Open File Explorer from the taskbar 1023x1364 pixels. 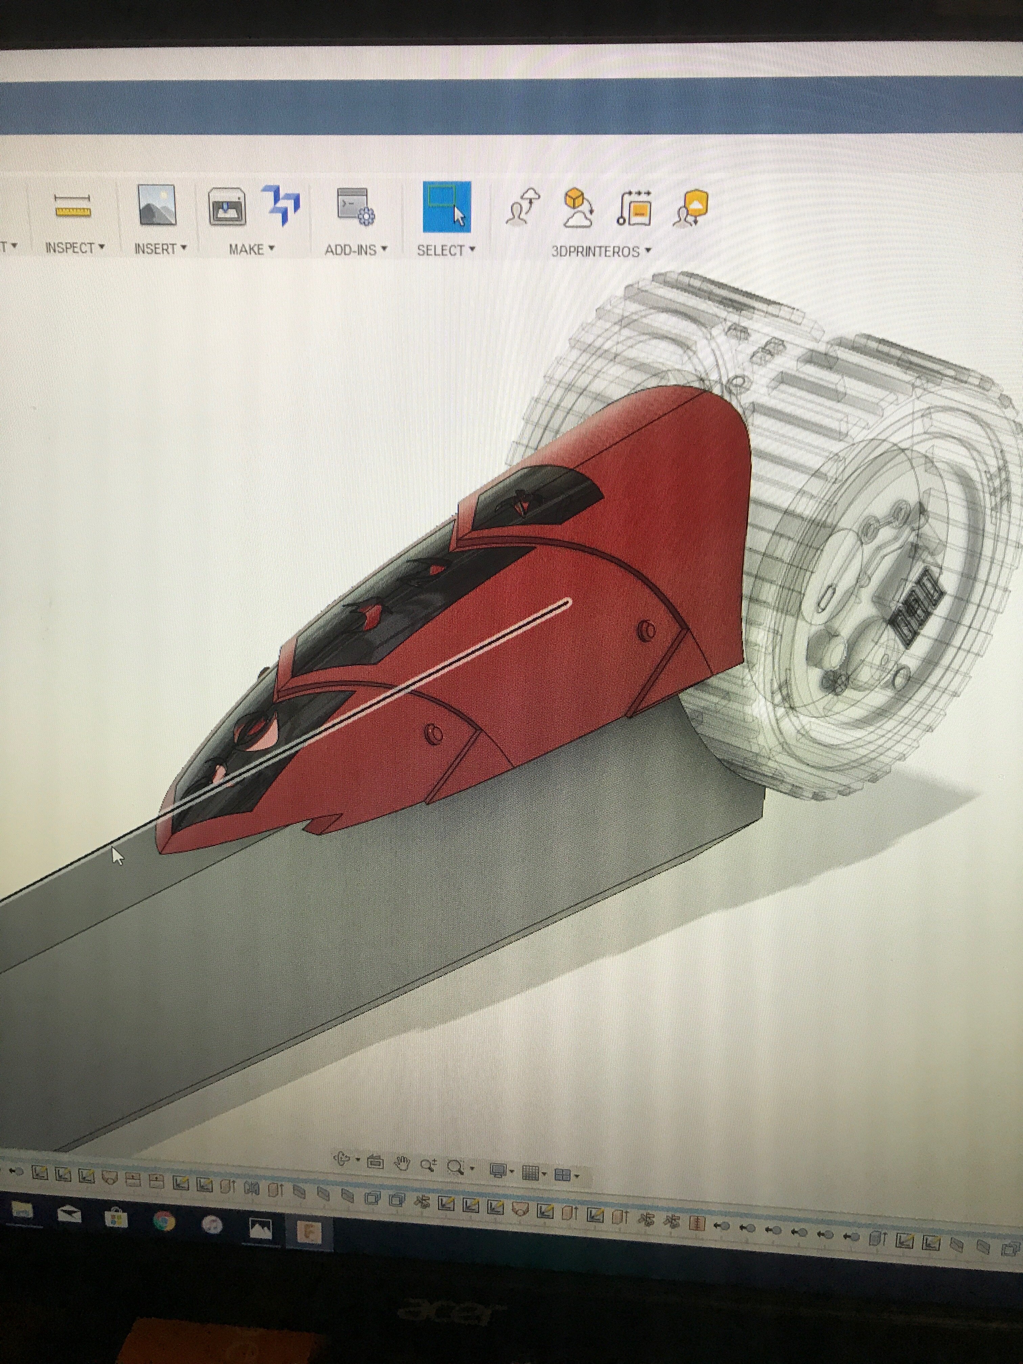click(x=22, y=1210)
